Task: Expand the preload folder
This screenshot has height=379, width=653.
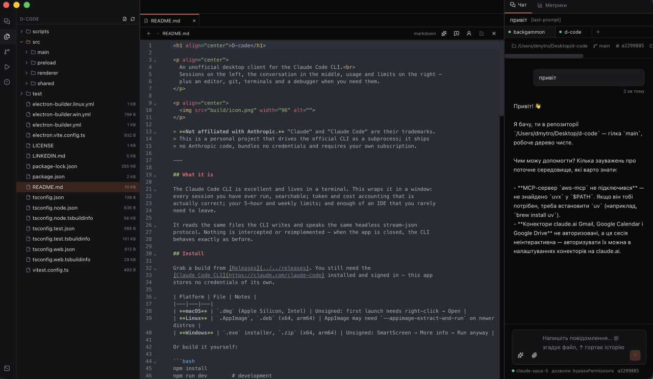Action: (x=27, y=63)
